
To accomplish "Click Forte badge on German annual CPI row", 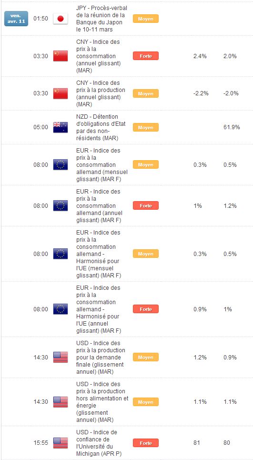I will 146,205.
